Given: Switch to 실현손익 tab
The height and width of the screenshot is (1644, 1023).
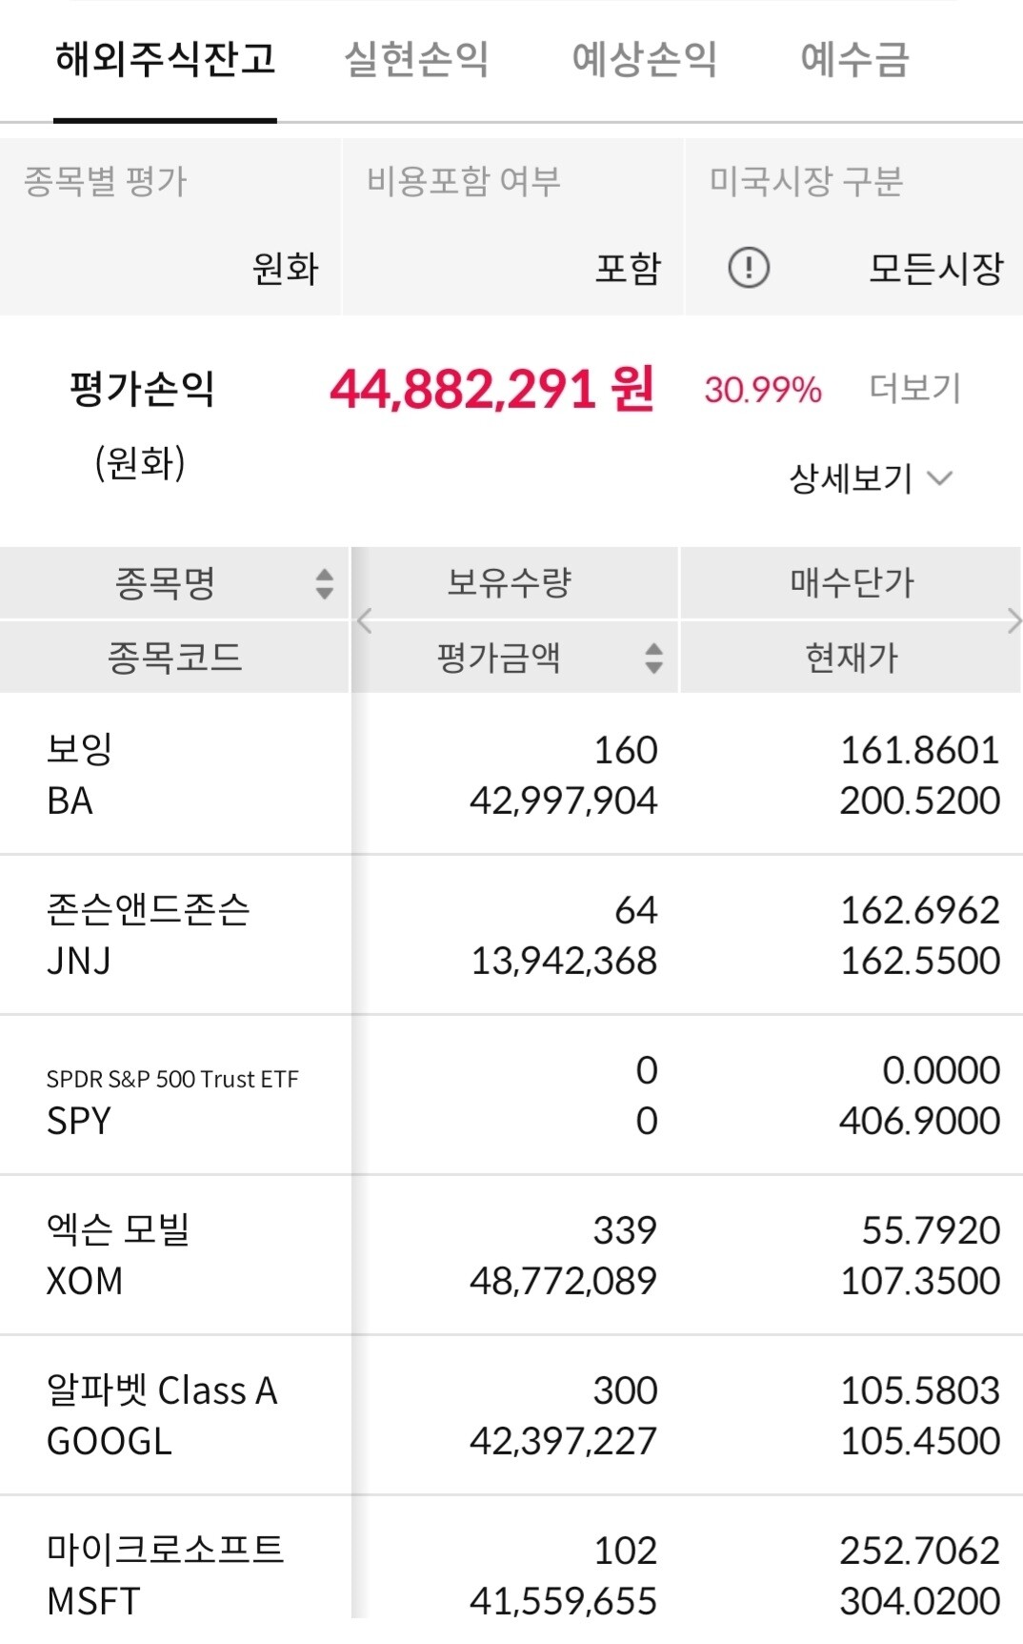Looking at the screenshot, I should pos(416,59).
